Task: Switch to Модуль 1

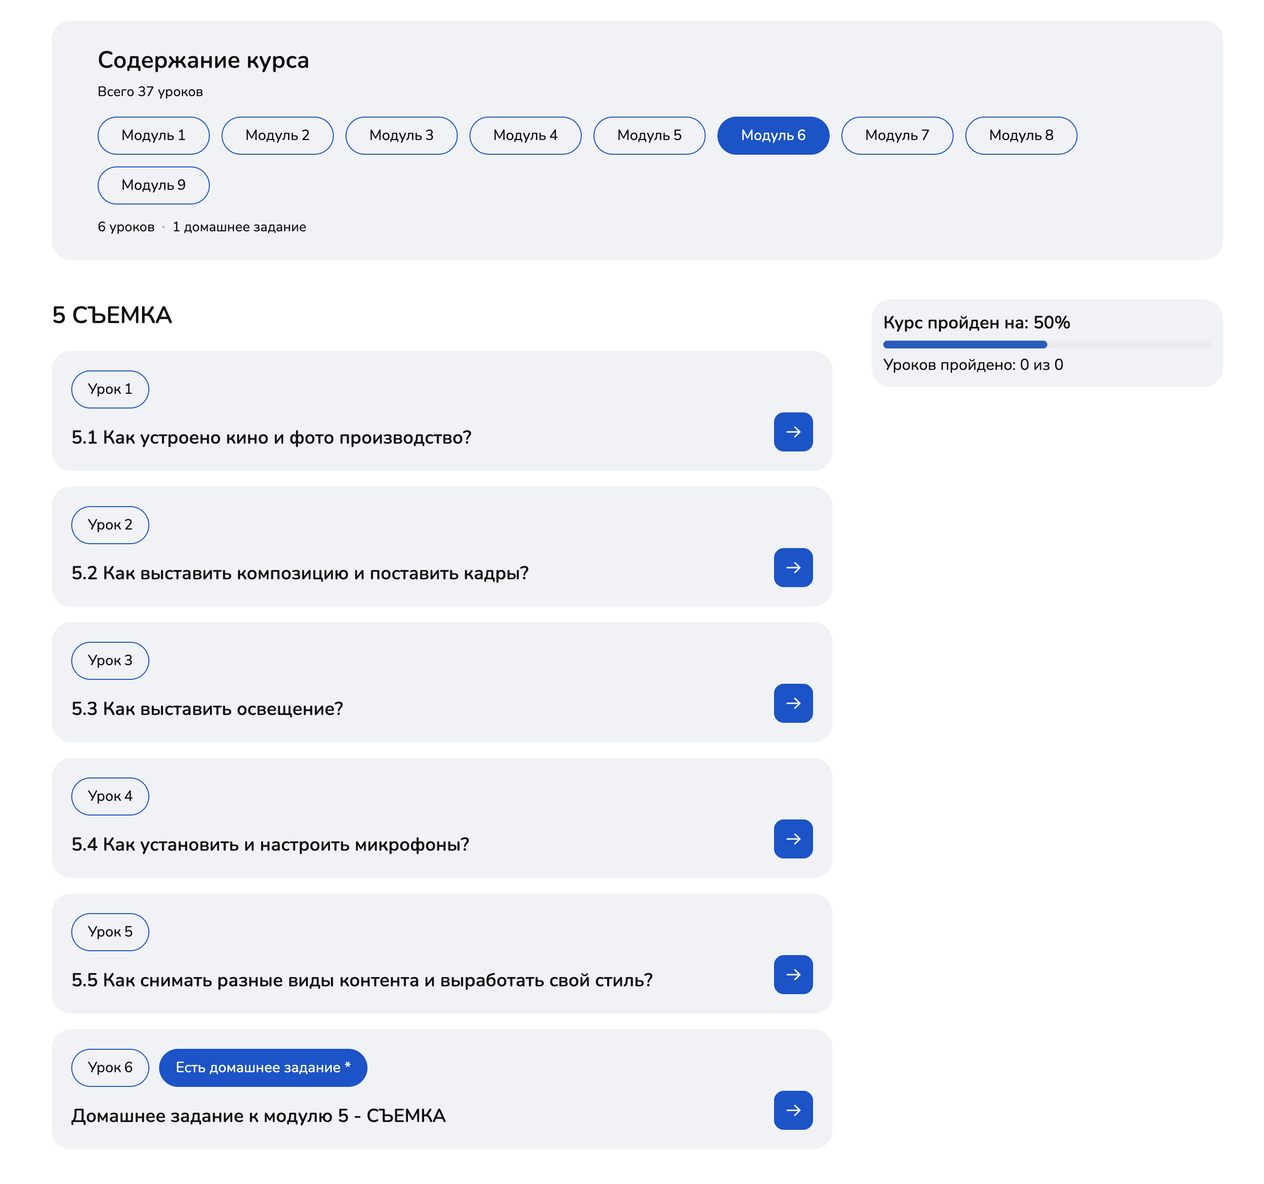Action: [x=153, y=136]
